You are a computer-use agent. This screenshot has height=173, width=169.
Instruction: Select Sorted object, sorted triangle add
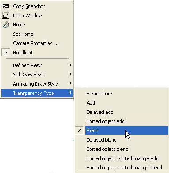(121, 158)
